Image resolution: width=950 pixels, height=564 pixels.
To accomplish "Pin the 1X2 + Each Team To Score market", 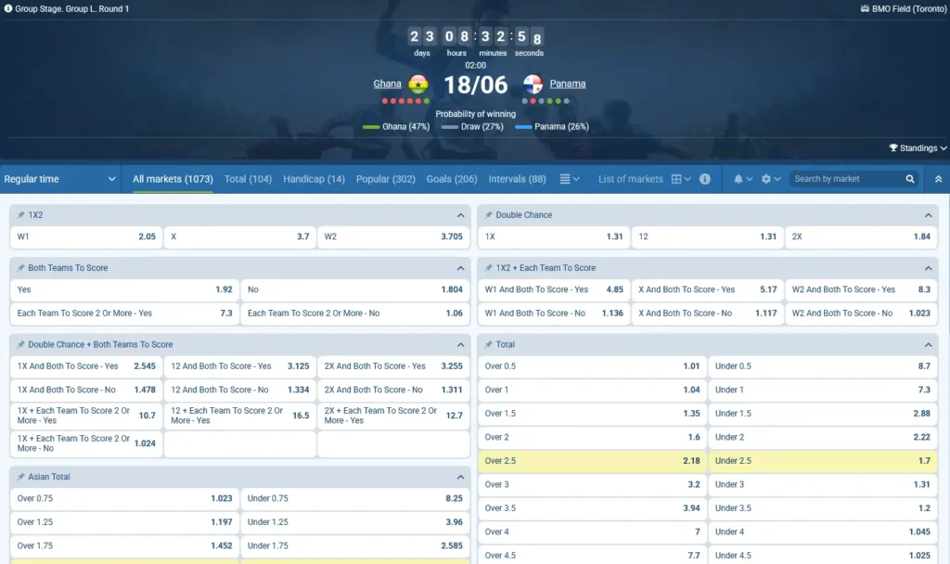I will (488, 268).
